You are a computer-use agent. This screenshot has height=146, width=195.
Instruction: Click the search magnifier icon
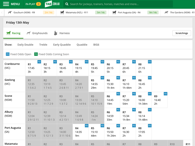pos(67,4)
